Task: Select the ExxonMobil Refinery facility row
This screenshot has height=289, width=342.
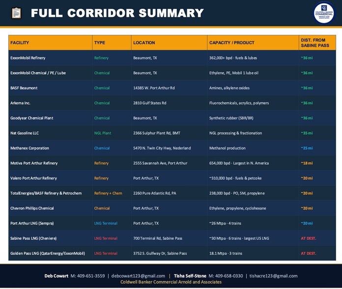Action: (28, 58)
